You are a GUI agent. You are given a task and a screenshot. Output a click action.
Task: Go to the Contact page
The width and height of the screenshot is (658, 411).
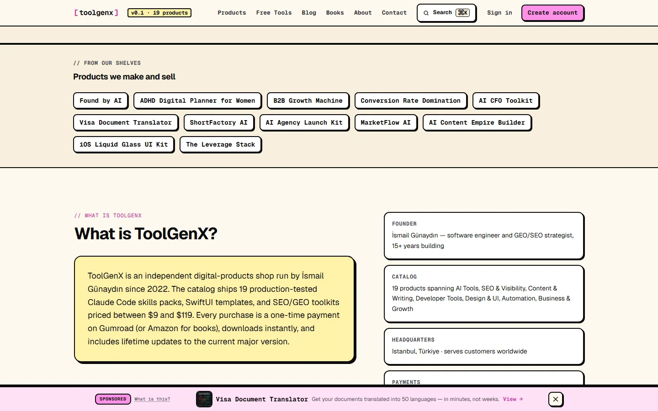click(394, 13)
